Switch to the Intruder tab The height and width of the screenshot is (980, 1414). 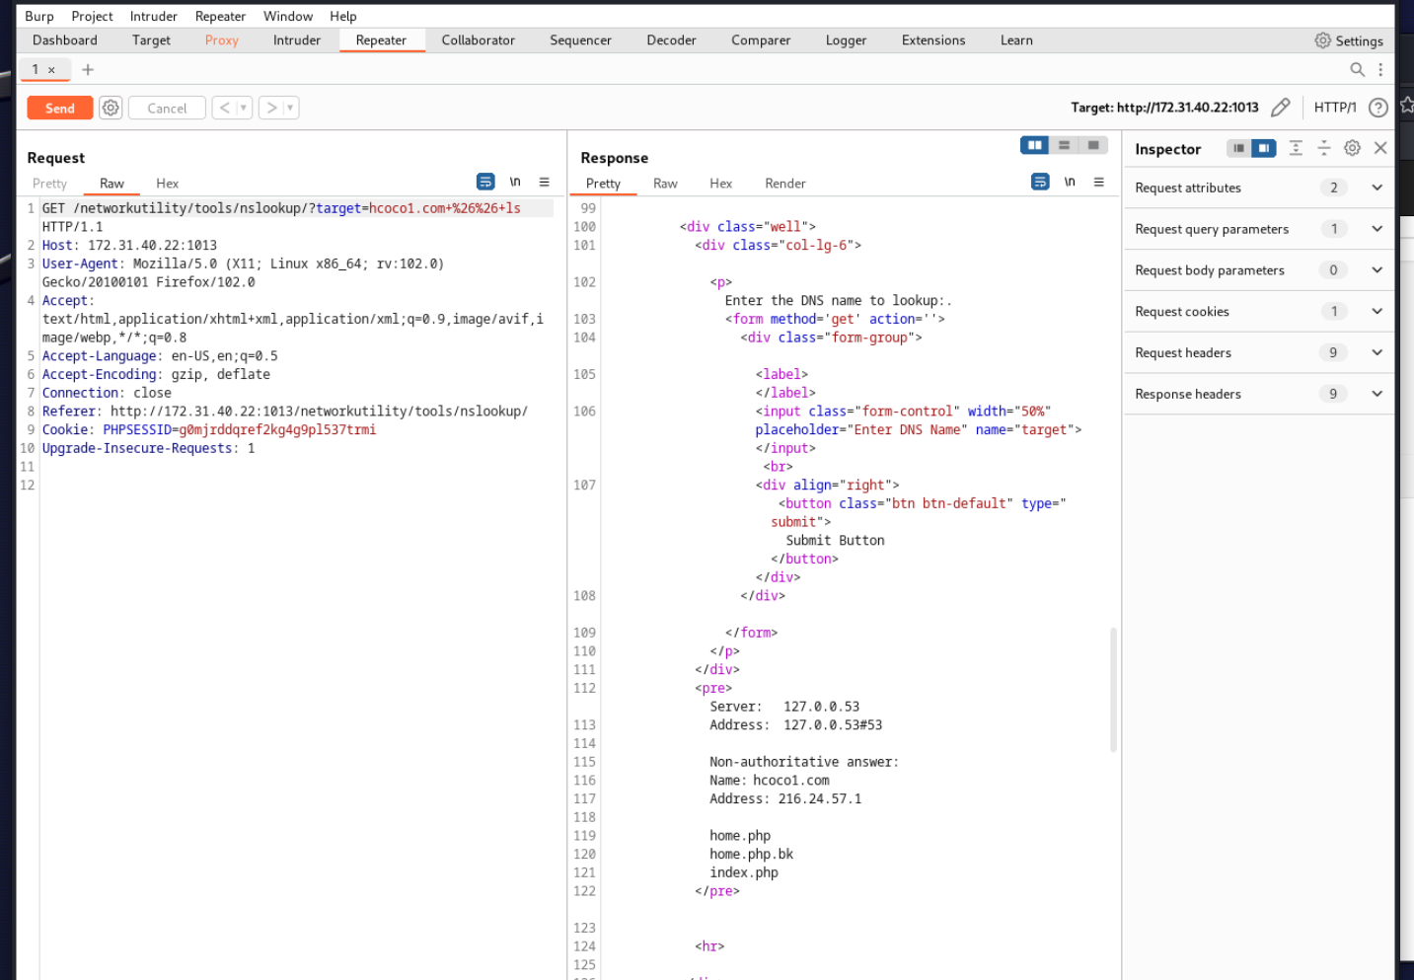pyautogui.click(x=297, y=40)
